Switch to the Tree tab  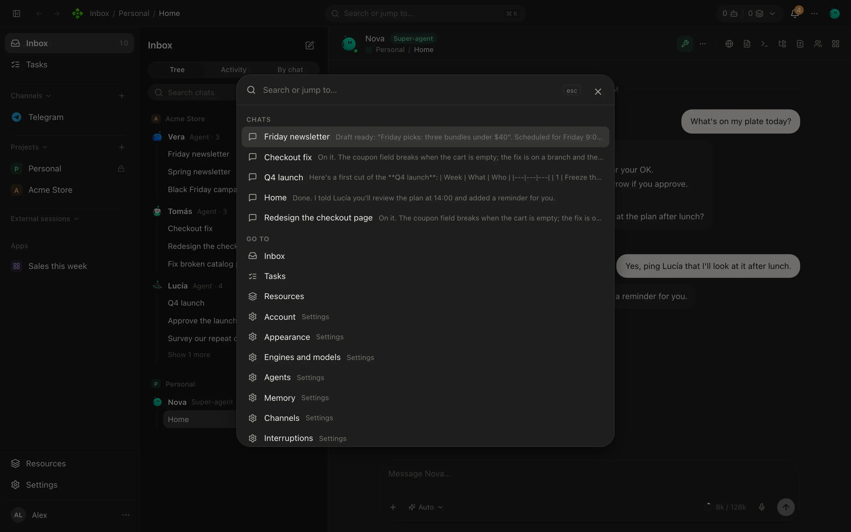tap(177, 70)
